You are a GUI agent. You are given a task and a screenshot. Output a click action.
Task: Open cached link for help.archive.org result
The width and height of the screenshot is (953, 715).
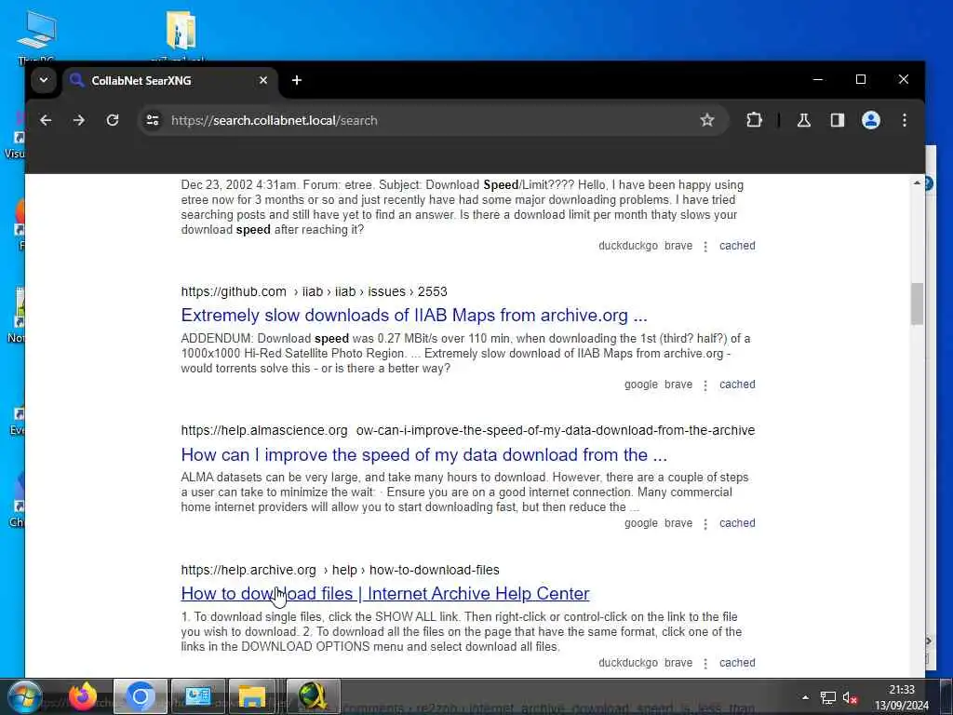[x=737, y=663]
